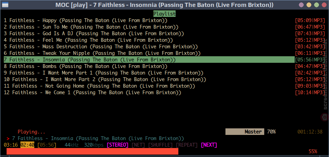This screenshot has width=329, height=157.
Task: Enable the SHUFFLE option
Action: coord(160,145)
